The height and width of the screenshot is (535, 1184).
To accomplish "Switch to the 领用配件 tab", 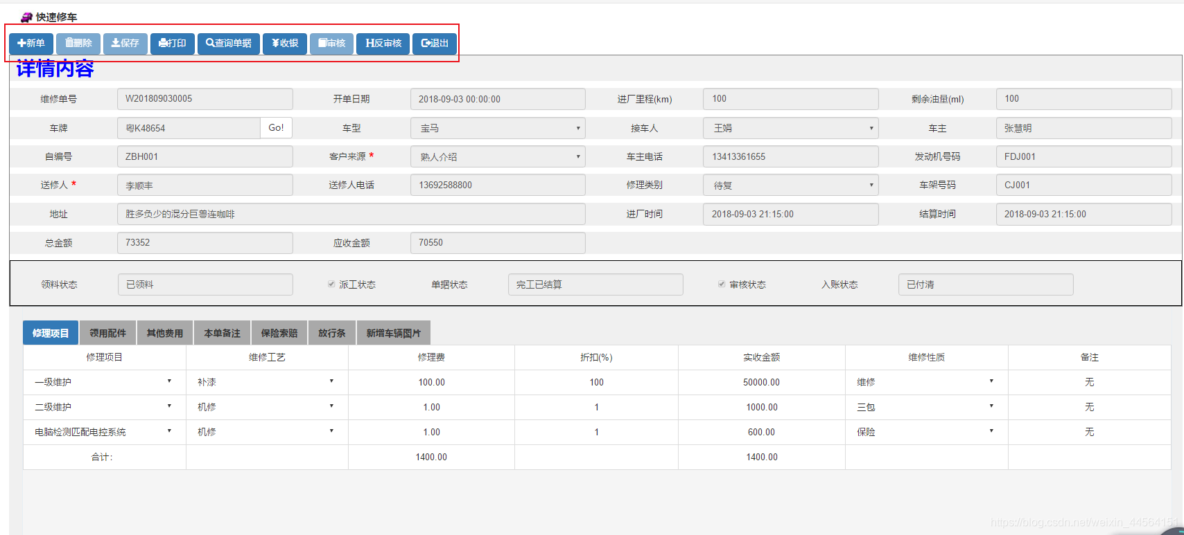I will pos(108,333).
